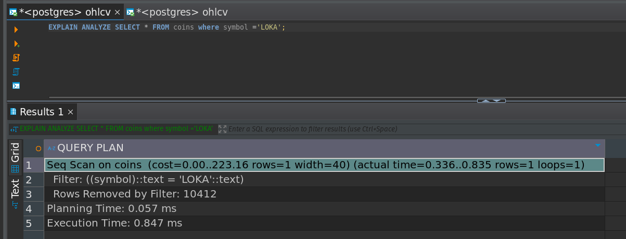Select the 'Execution Time: 0.847 ms' cell
This screenshot has height=239, width=626.
tap(324, 223)
